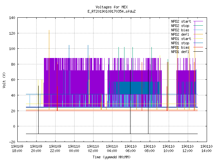Click the x-axis tick 190110 08:00
This screenshot has width=213, height=160.
point(150,149)
